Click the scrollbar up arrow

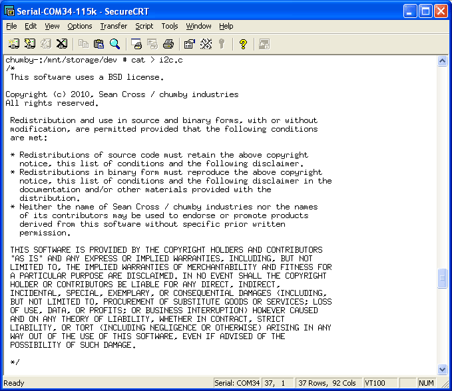tap(443, 61)
